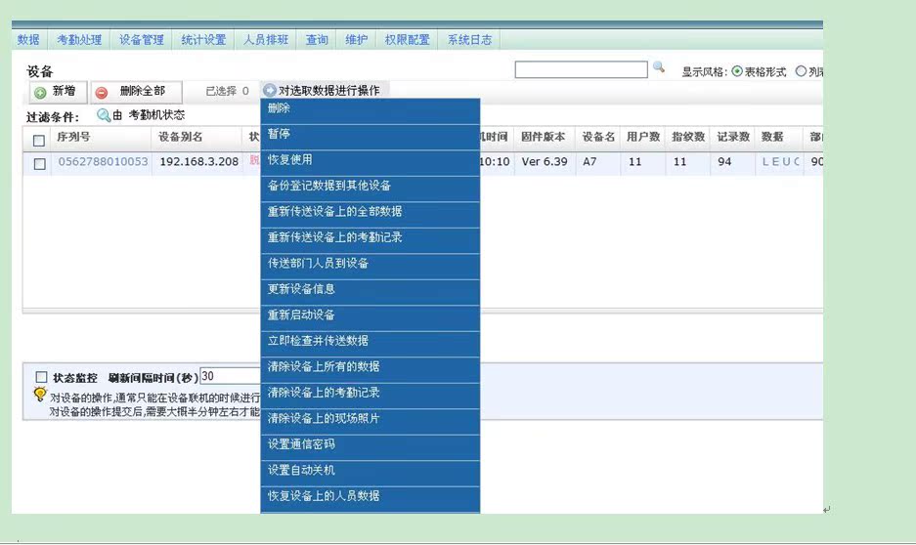The height and width of the screenshot is (545, 916).
Task: Click the filter magnifier icon next to 过滤条件
Action: (104, 115)
